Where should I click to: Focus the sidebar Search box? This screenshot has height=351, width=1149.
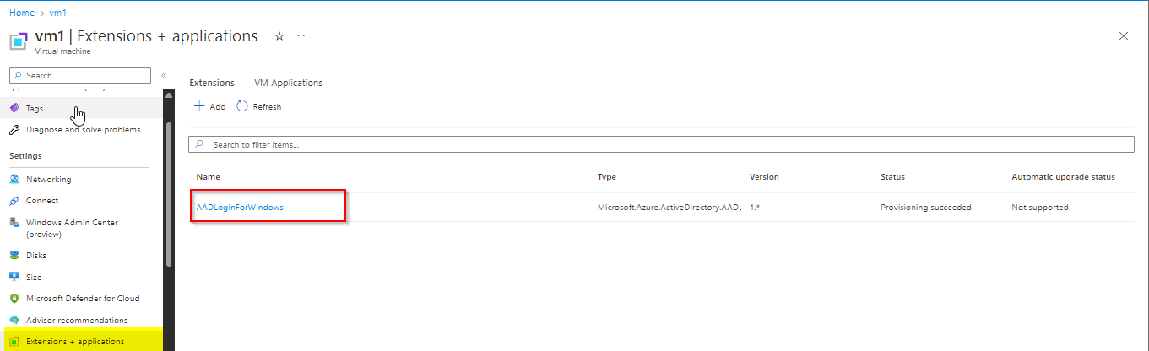pos(79,75)
